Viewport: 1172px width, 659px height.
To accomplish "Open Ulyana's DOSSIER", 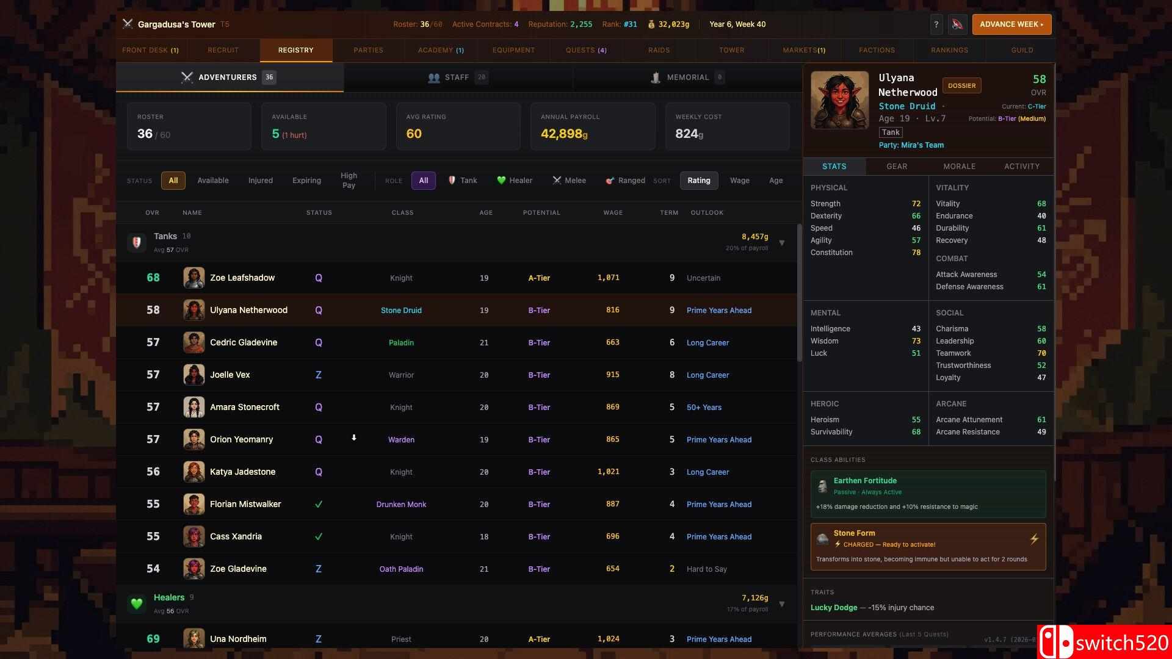I will click(x=962, y=85).
